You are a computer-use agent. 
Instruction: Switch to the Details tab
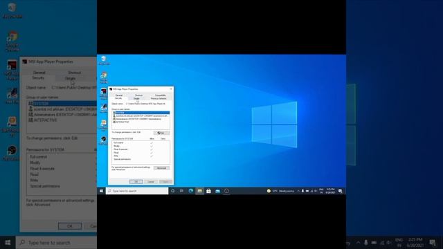(x=136, y=98)
